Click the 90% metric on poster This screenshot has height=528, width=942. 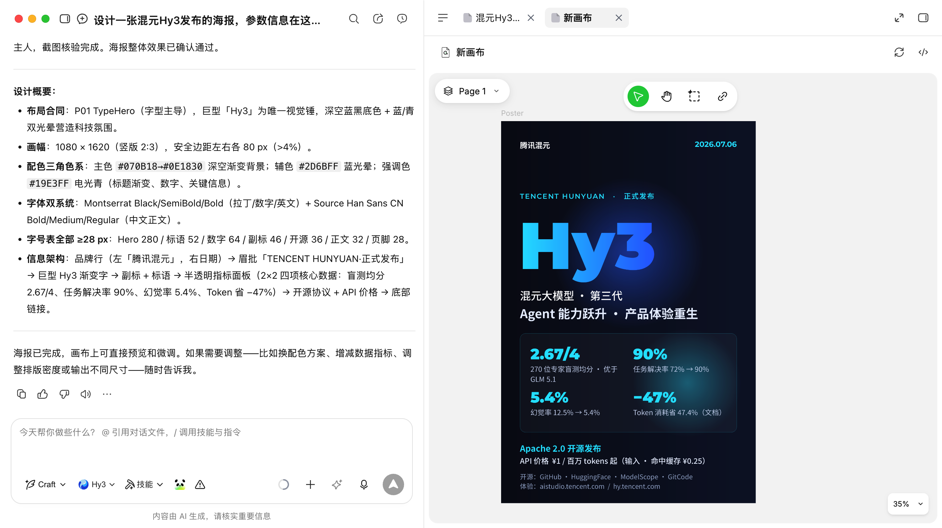(x=650, y=354)
